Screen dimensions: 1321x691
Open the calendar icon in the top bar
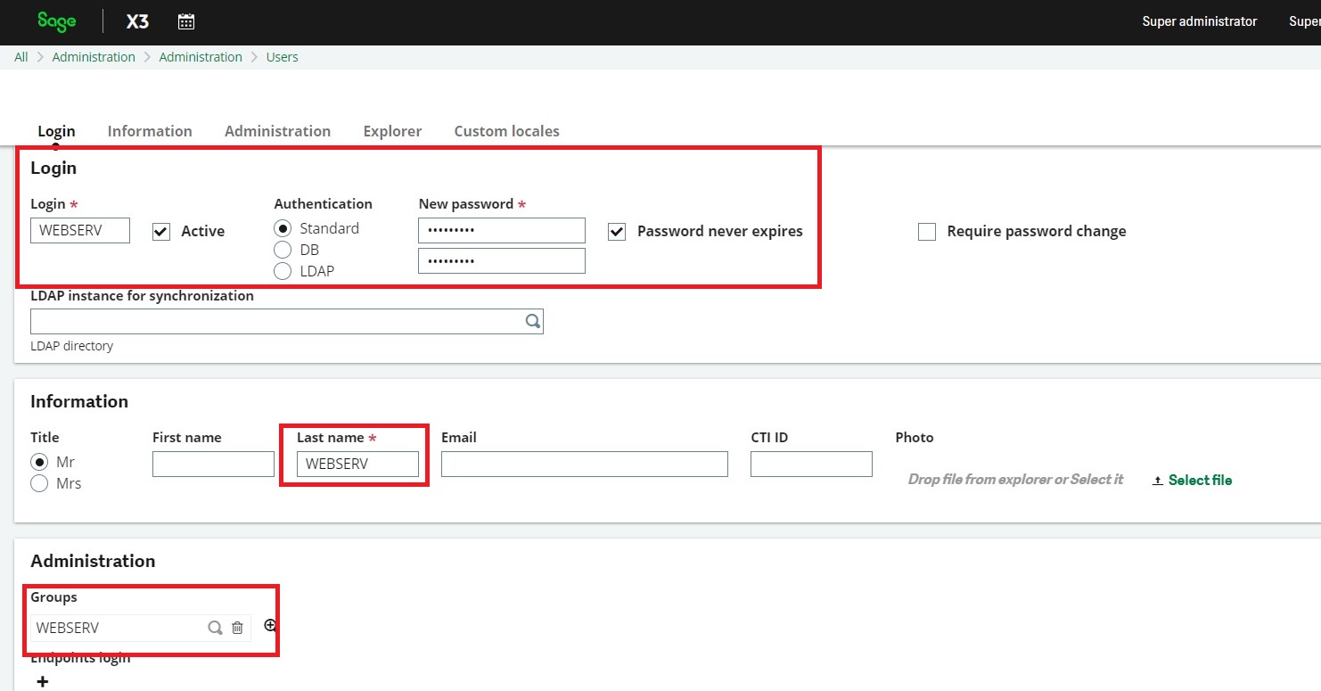click(185, 21)
